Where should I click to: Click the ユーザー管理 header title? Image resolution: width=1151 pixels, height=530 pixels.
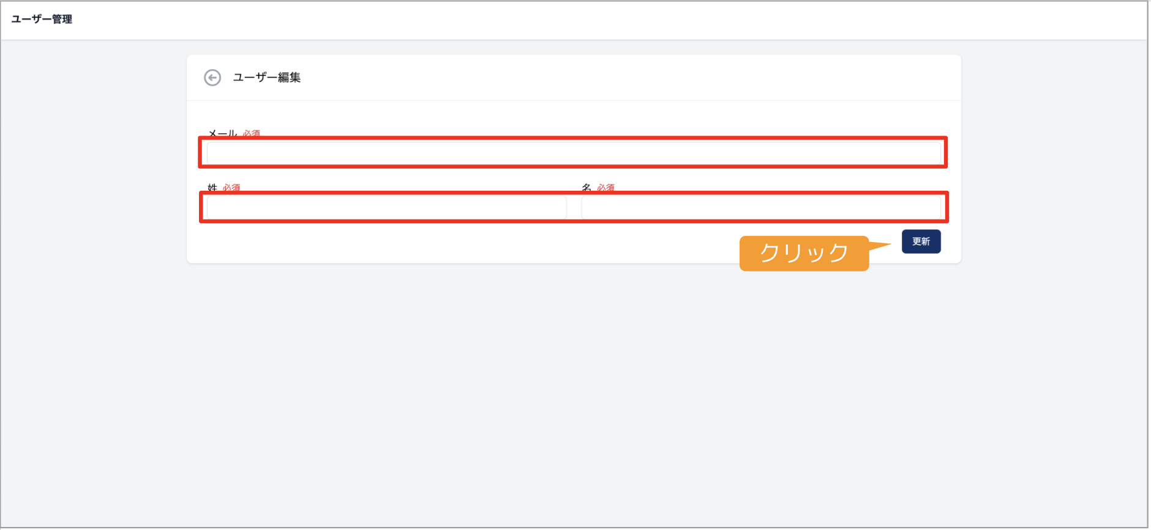click(42, 19)
